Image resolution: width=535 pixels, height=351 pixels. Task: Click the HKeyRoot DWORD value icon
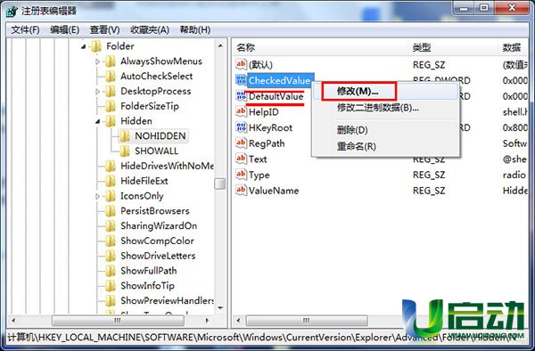241,127
